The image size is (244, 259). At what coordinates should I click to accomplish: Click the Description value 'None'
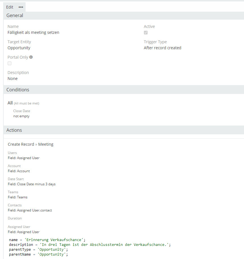click(x=13, y=79)
